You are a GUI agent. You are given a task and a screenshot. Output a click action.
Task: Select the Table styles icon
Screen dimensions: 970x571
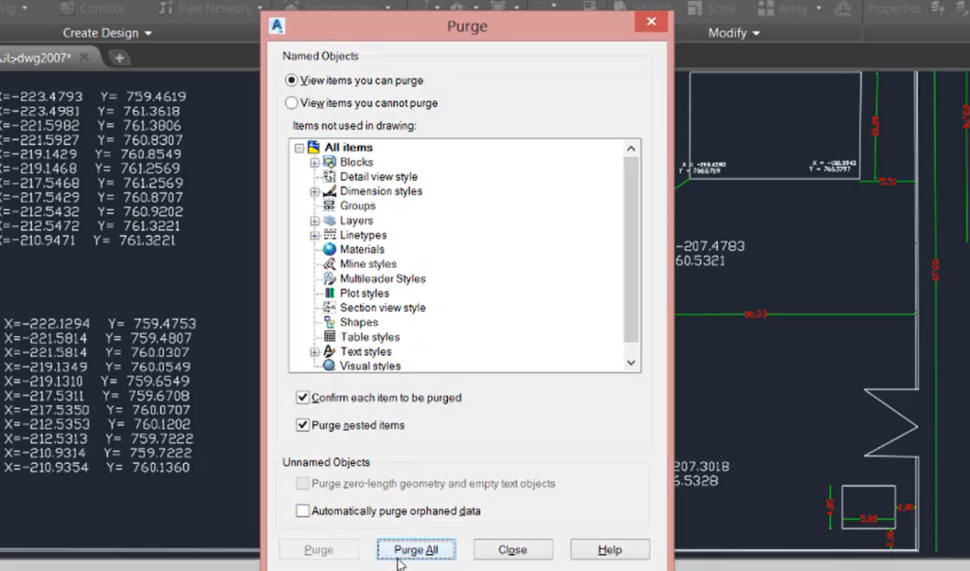[x=330, y=336]
